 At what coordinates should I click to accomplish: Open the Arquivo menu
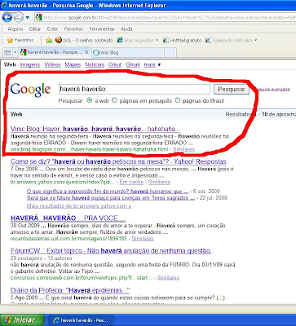pyautogui.click(x=15, y=29)
